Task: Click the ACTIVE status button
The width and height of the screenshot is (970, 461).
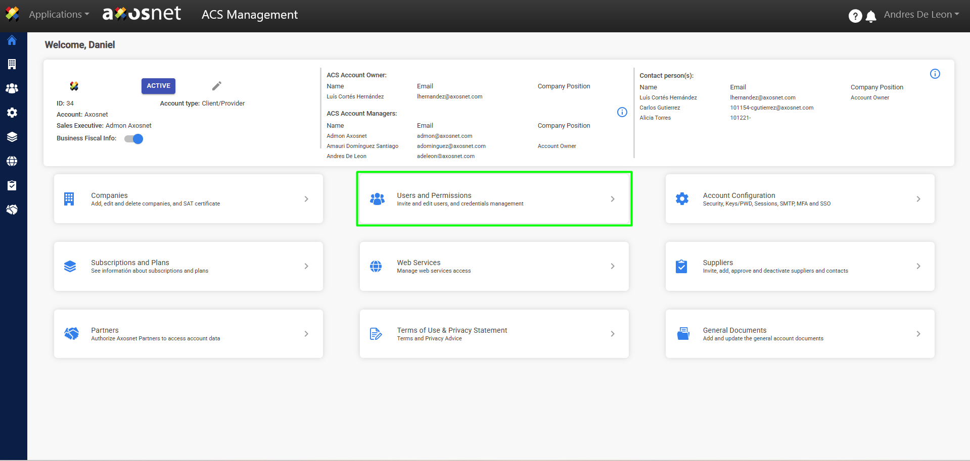Action: [x=158, y=86]
